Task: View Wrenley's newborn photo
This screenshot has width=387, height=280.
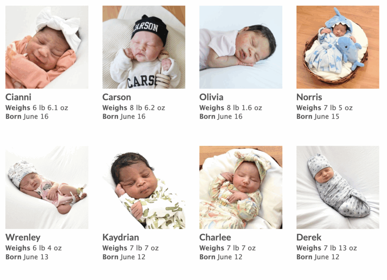Action: pos(47,187)
